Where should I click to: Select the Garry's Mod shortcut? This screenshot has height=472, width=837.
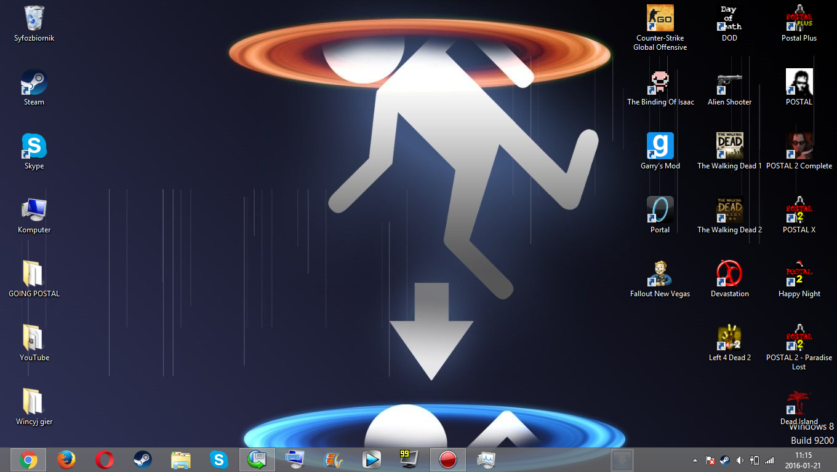[660, 151]
